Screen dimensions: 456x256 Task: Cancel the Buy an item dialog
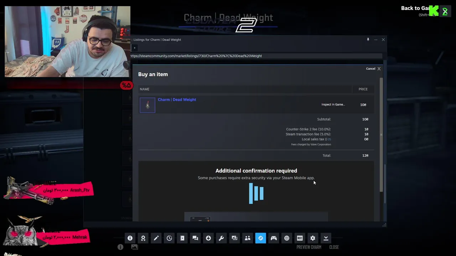coord(370,69)
